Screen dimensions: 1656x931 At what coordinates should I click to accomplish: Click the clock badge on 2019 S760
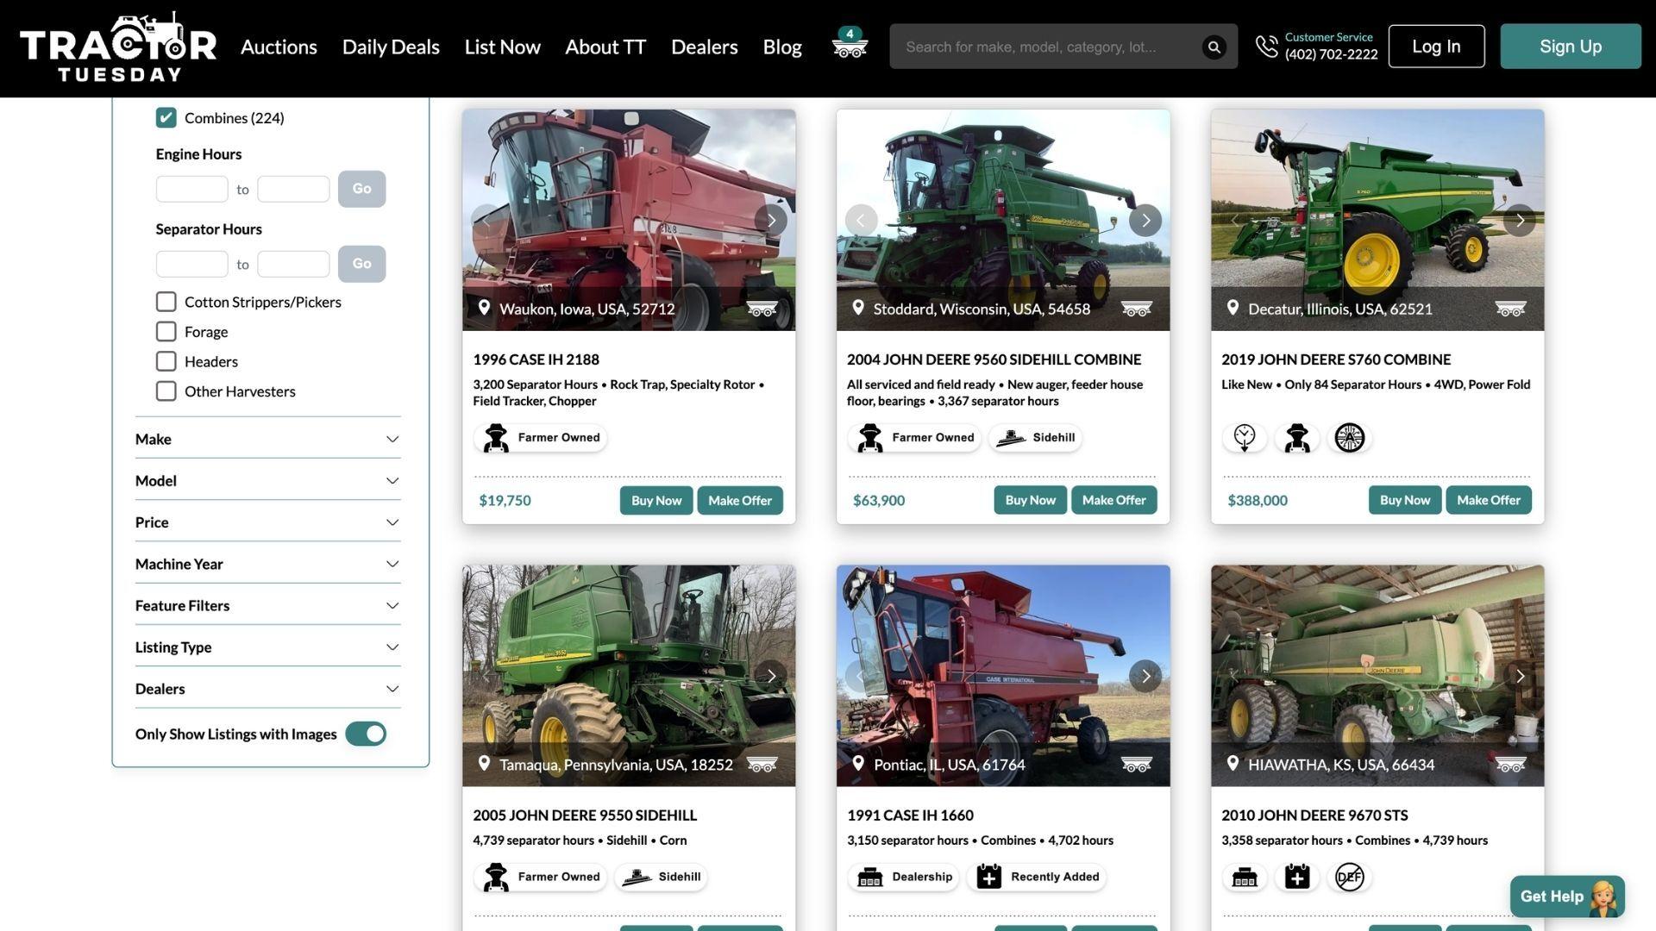(1244, 438)
